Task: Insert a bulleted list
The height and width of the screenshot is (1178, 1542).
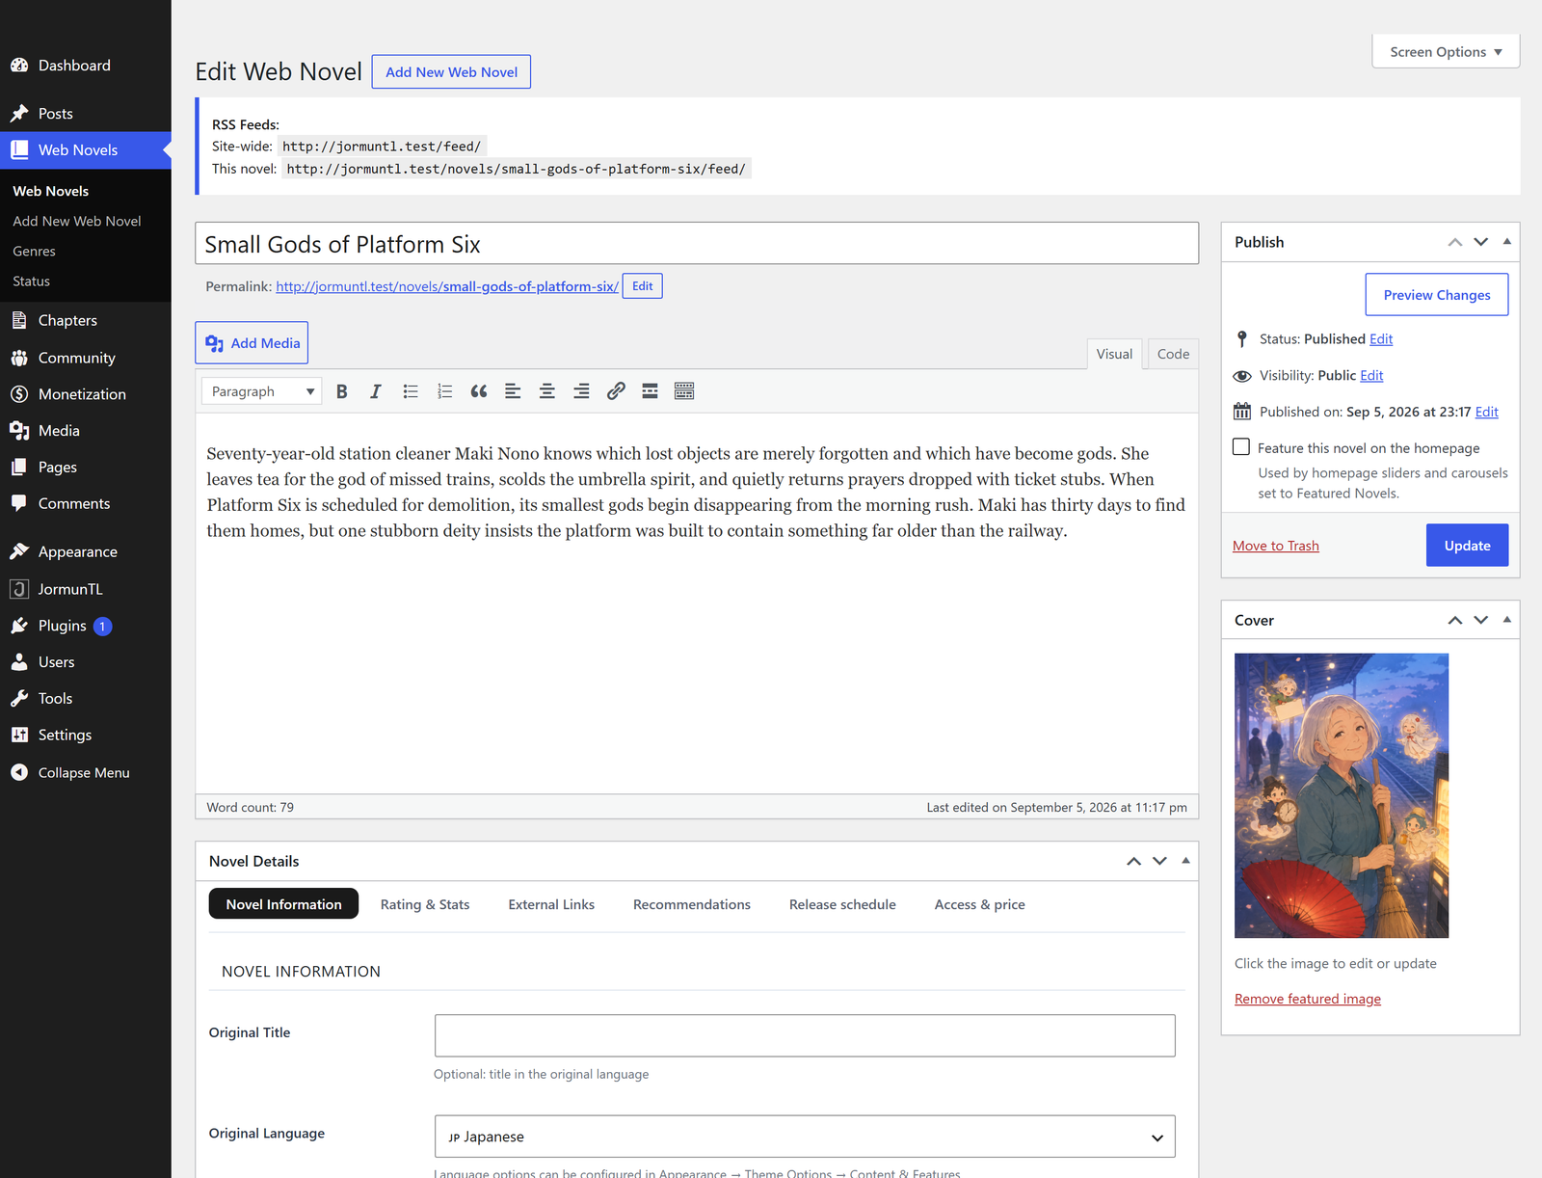Action: tap(411, 391)
